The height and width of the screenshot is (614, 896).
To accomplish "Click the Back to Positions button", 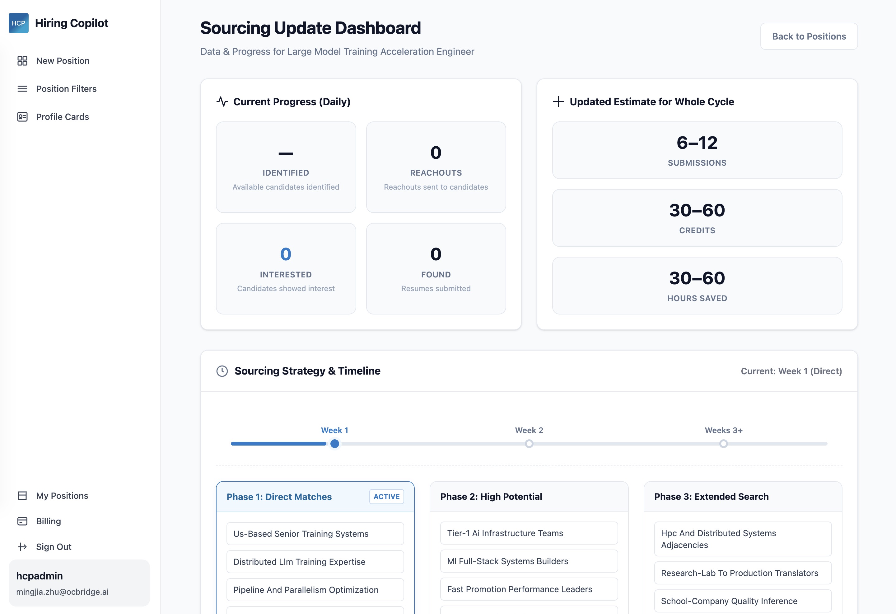I will (x=809, y=36).
